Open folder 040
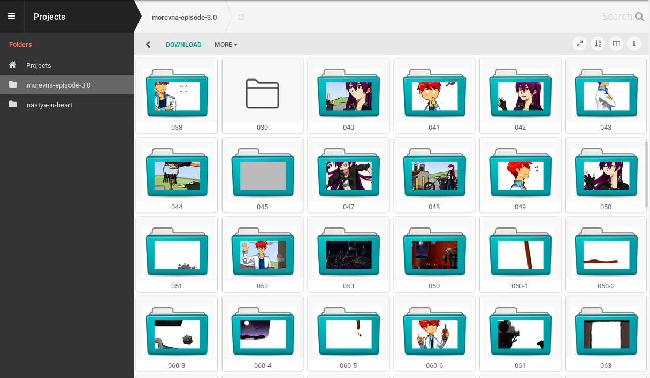650x378 pixels. pyautogui.click(x=348, y=96)
